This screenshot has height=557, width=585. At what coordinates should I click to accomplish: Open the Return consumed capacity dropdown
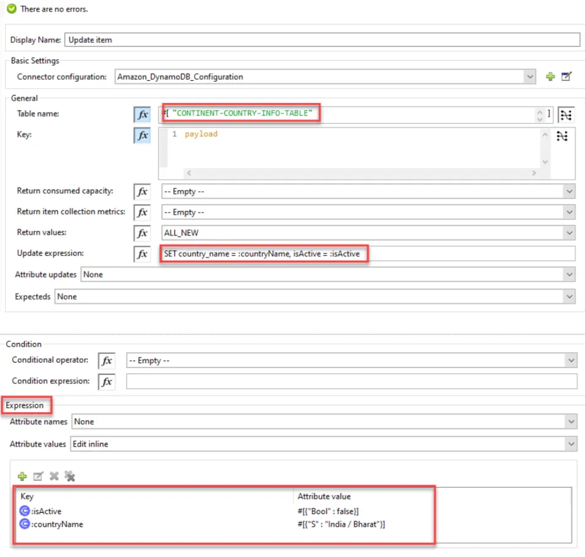(x=569, y=191)
